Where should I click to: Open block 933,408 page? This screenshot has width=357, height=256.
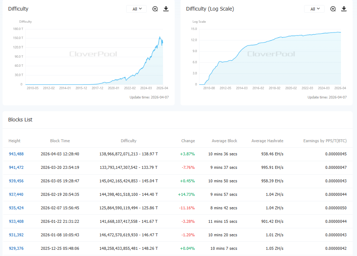point(16,221)
